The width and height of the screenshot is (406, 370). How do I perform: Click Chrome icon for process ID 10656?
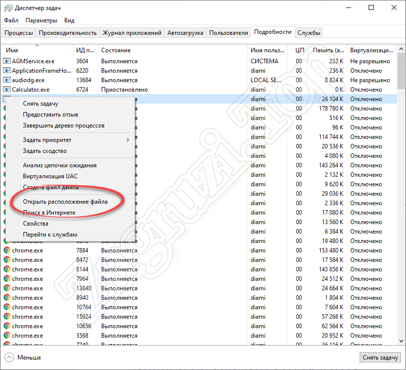[x=7, y=326]
